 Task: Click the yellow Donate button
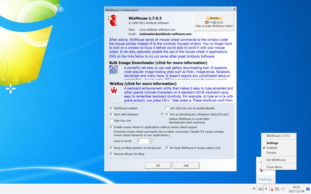214,18
